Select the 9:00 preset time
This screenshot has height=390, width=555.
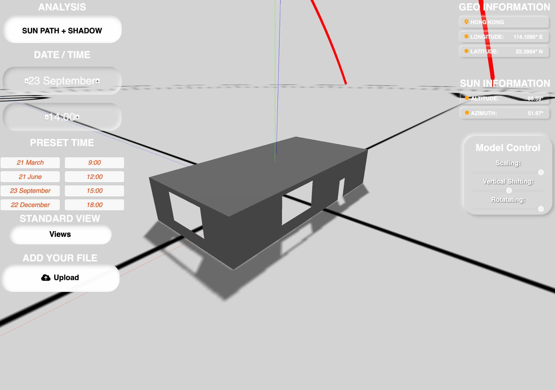[x=94, y=162]
